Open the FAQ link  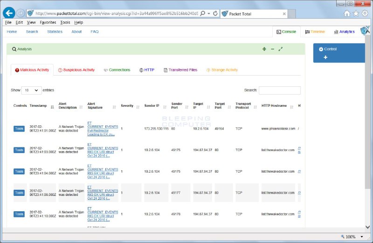95,32
